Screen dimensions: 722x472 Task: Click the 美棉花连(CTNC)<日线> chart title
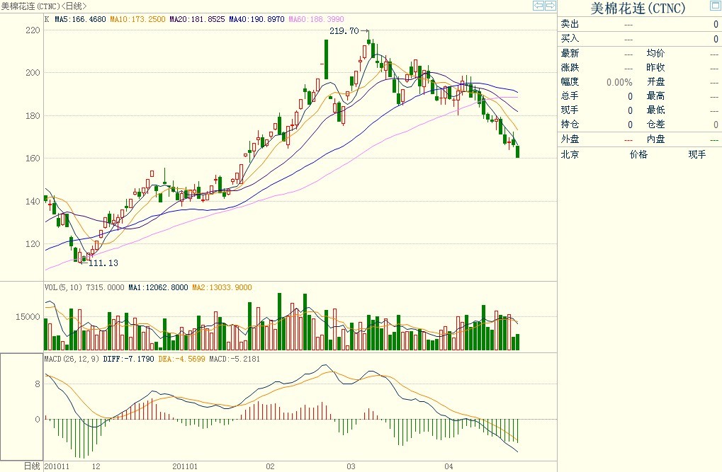coord(44,6)
